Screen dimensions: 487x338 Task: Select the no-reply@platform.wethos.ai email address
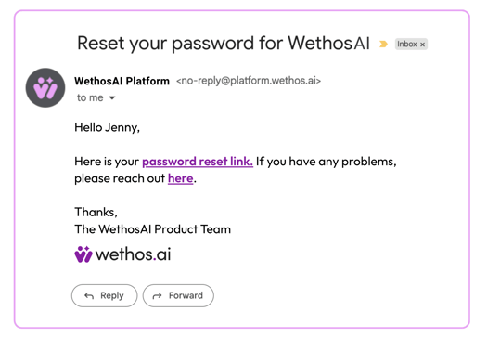[249, 81]
